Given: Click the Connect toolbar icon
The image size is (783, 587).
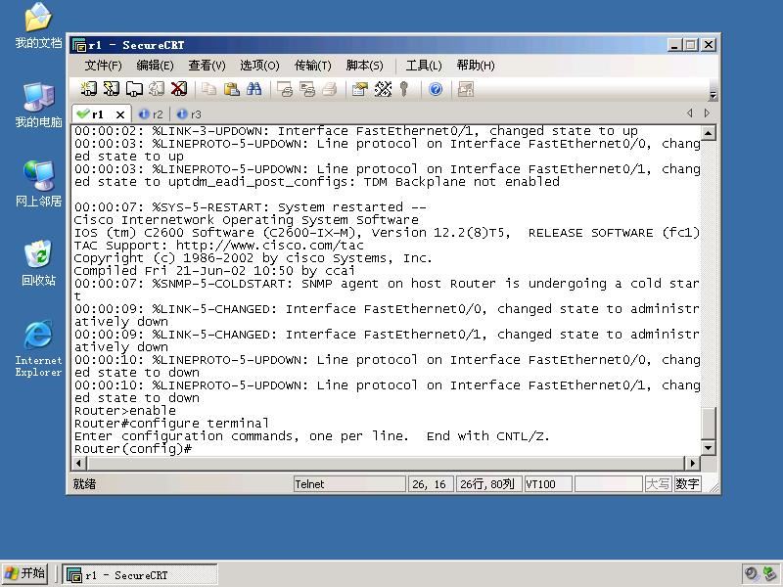Looking at the screenshot, I should coord(89,89).
